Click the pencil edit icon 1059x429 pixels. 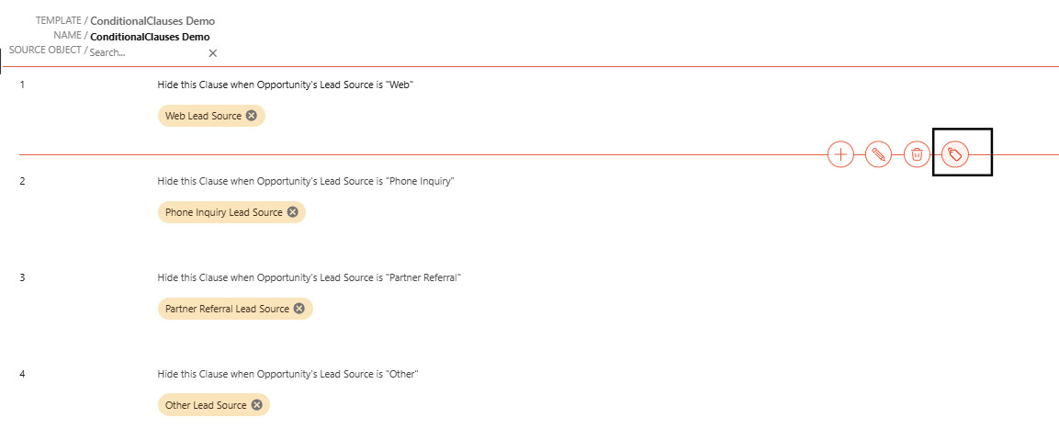tap(879, 154)
